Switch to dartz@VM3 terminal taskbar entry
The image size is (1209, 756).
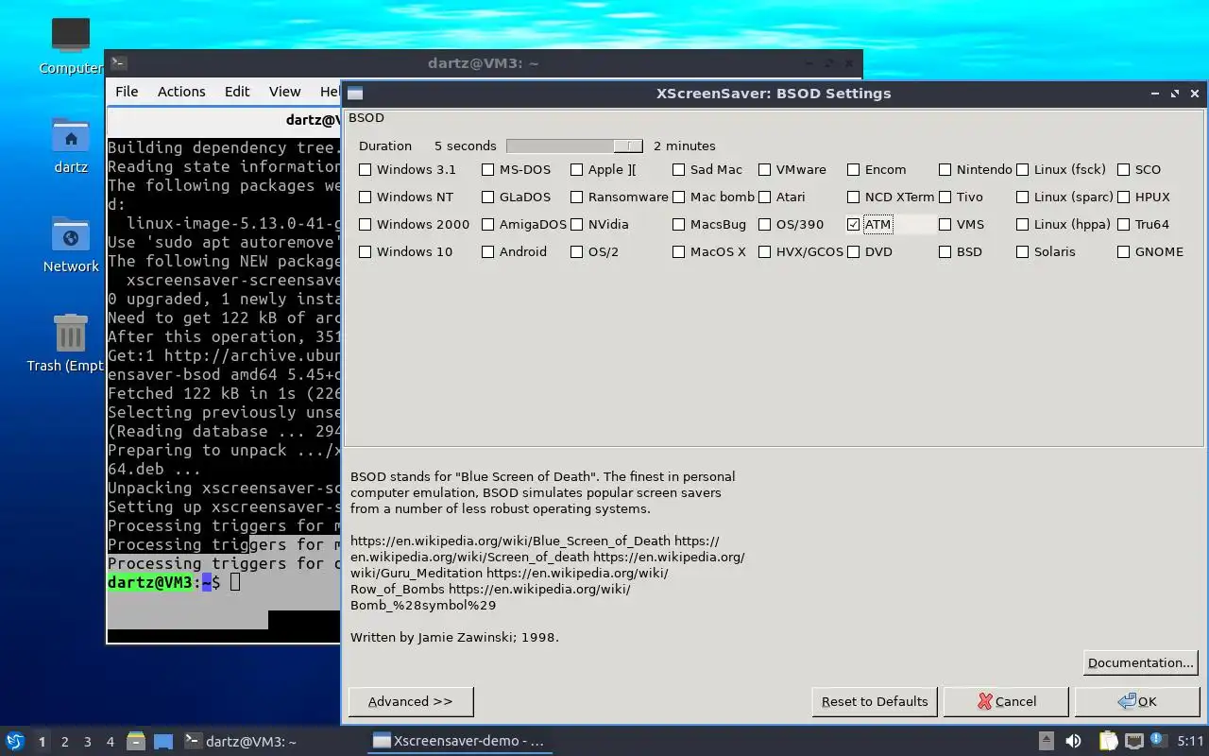pyautogui.click(x=241, y=742)
